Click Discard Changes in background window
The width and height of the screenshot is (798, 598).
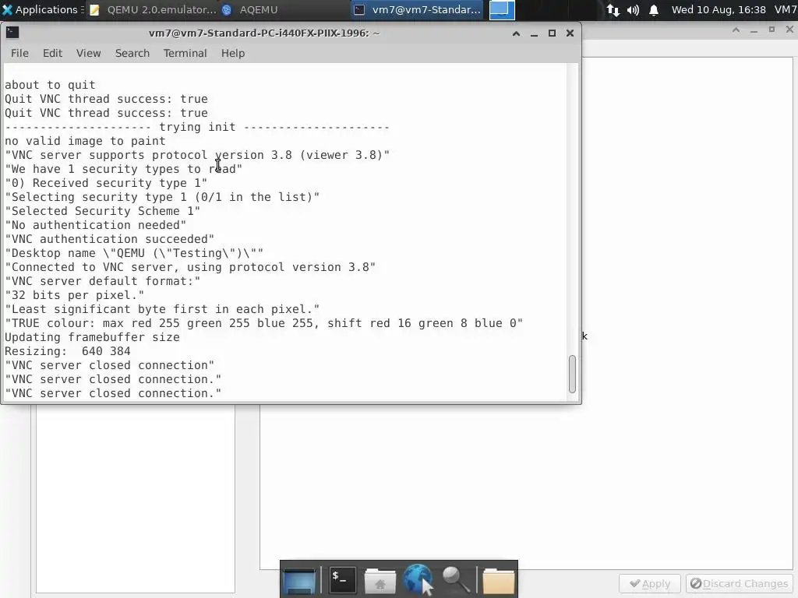[739, 584]
